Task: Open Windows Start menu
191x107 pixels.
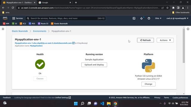Action: (76, 103)
